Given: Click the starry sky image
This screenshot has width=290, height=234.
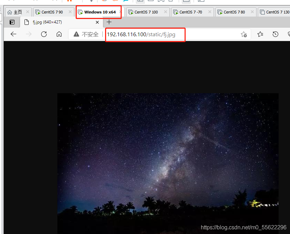Looking at the screenshot, I should (168, 164).
